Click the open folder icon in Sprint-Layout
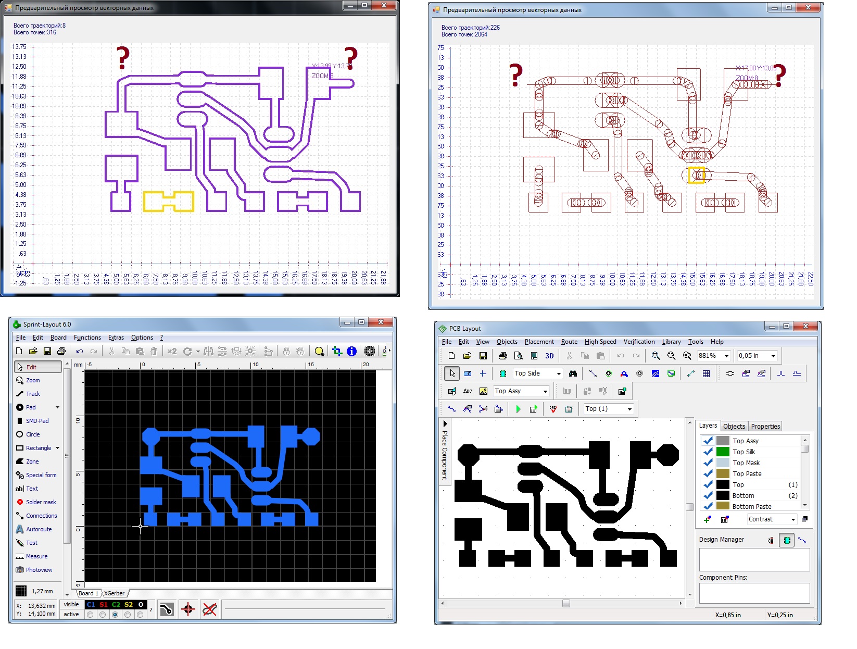 click(x=33, y=351)
